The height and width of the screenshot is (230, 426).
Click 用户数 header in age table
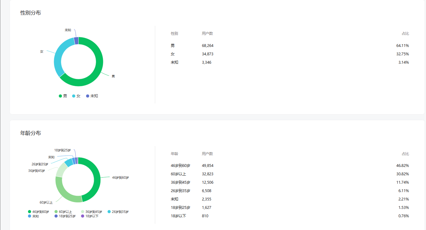tap(207, 154)
